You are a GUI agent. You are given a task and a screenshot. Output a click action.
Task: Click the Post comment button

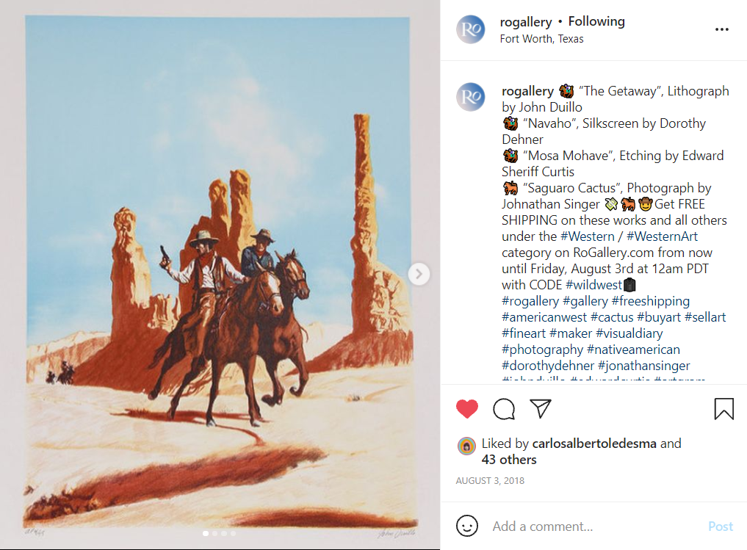point(721,527)
